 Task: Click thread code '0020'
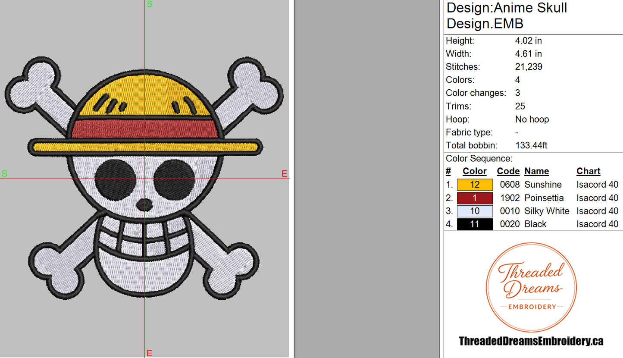point(510,224)
